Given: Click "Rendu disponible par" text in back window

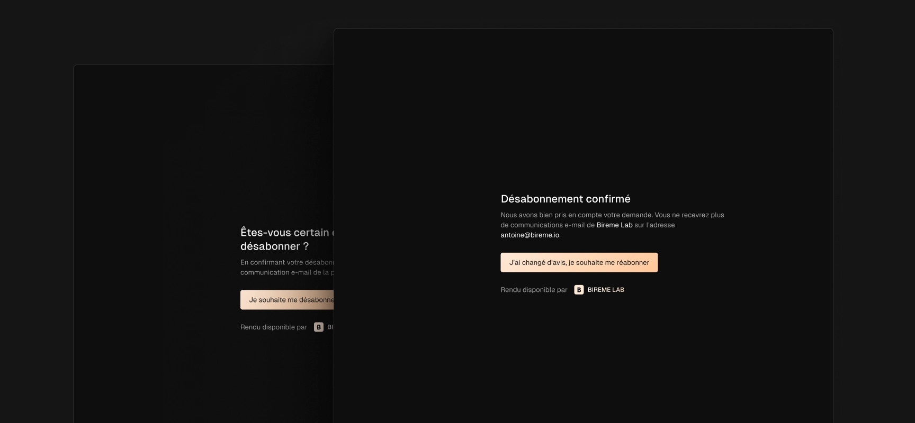Looking at the screenshot, I should pyautogui.click(x=274, y=327).
